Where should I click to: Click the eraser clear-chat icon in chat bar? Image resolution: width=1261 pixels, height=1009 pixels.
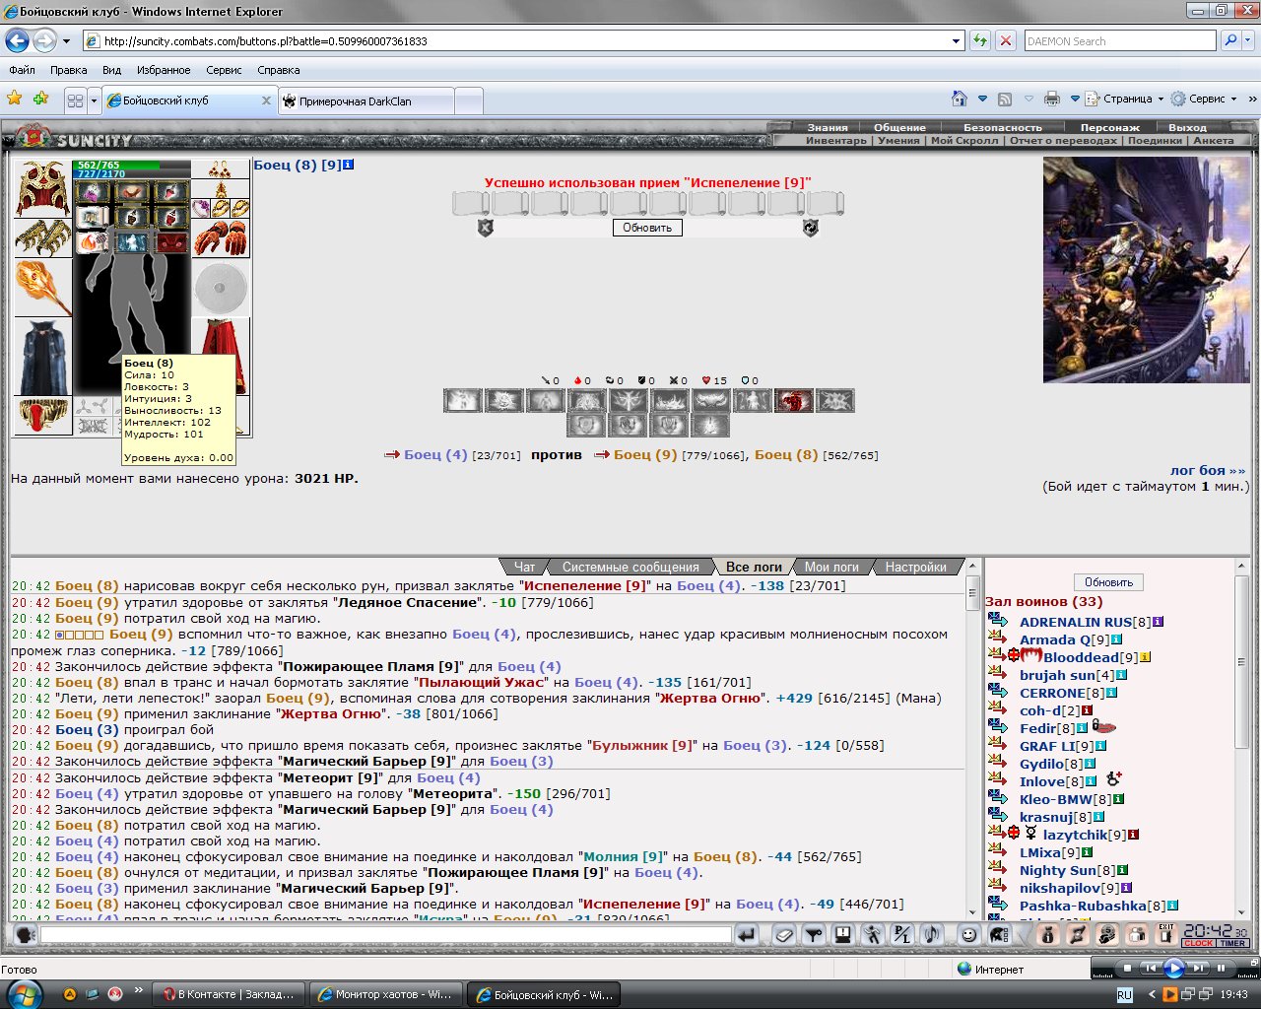click(784, 935)
